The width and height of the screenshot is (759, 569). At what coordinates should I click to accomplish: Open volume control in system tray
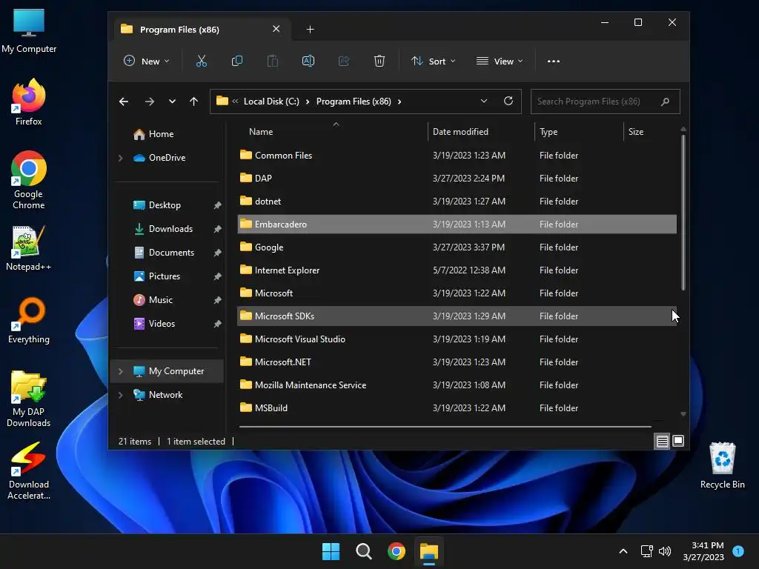pos(665,551)
